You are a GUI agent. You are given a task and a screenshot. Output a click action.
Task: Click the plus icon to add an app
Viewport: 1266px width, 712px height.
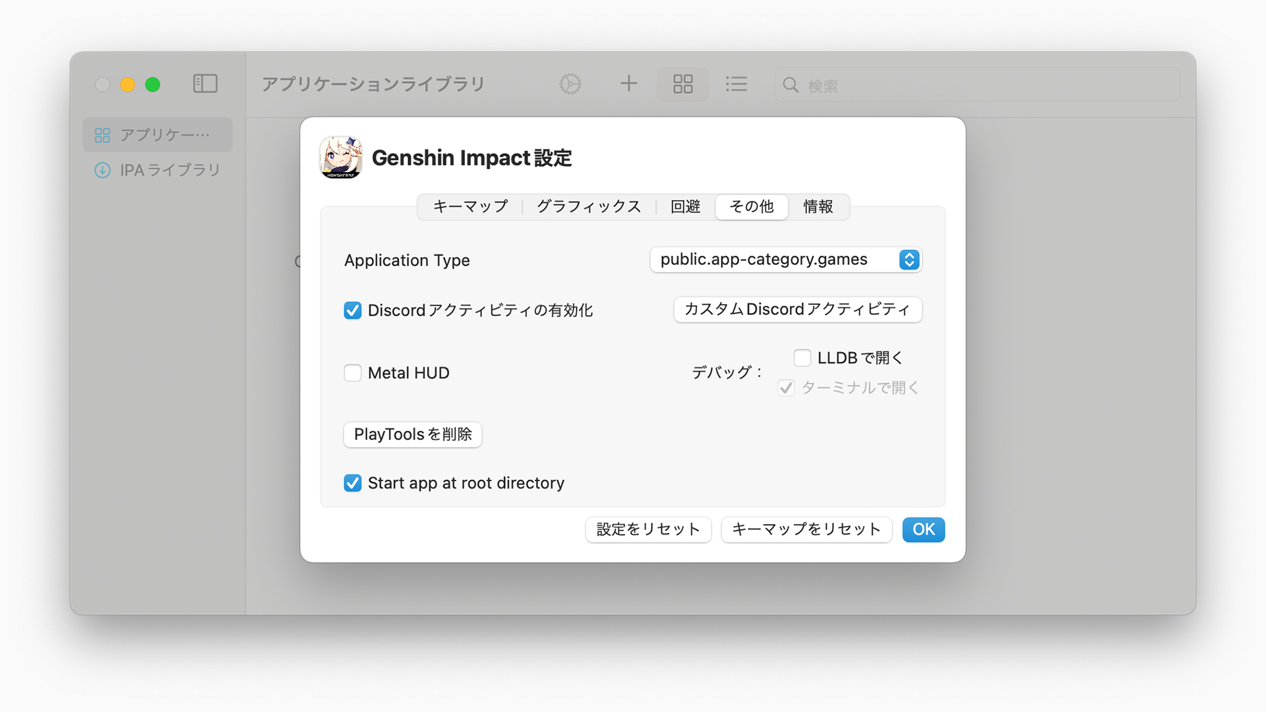tap(628, 84)
